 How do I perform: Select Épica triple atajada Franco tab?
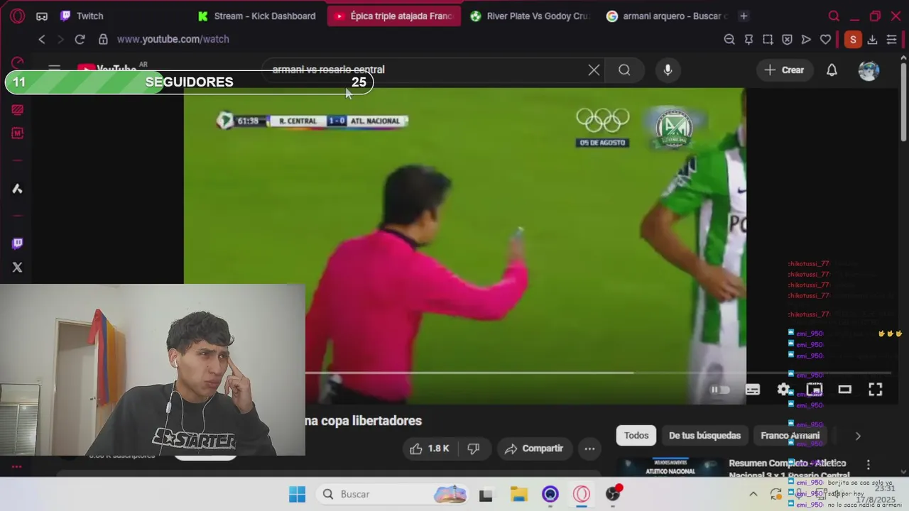click(x=394, y=16)
